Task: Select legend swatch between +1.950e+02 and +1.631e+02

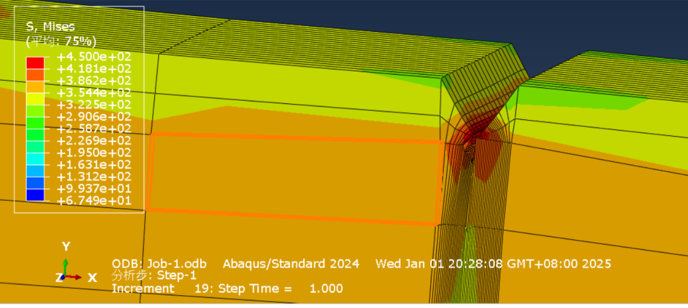Action: point(35,159)
